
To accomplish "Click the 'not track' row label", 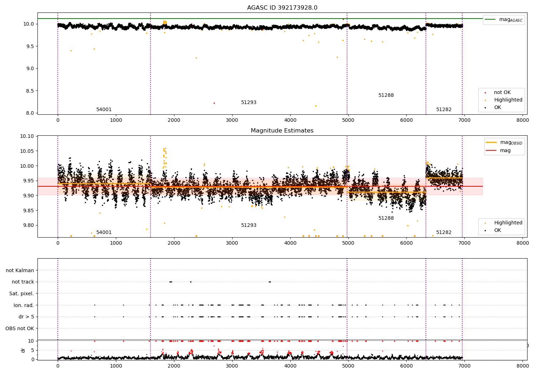I will click(23, 282).
